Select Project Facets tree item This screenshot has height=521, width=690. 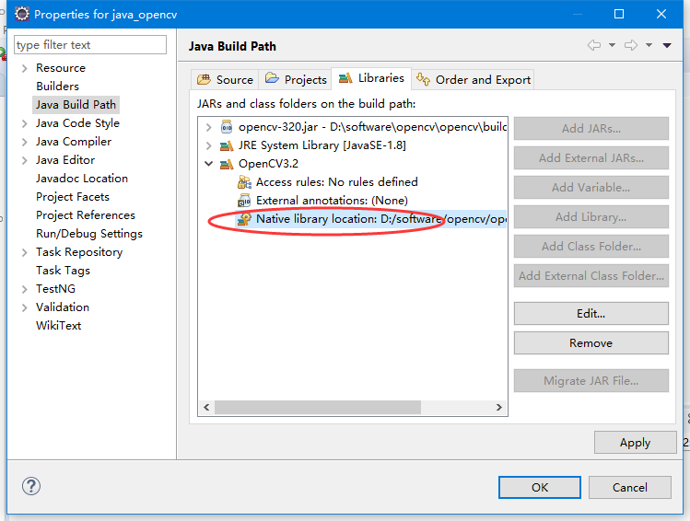73,197
